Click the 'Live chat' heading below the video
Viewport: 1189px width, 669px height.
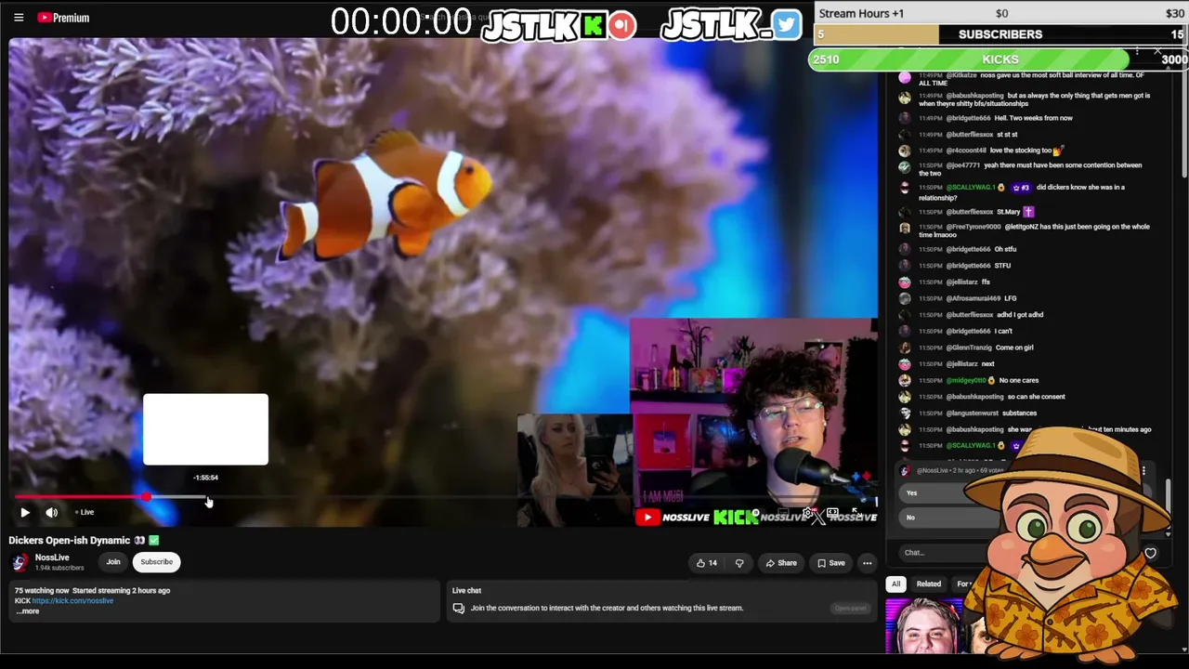466,590
